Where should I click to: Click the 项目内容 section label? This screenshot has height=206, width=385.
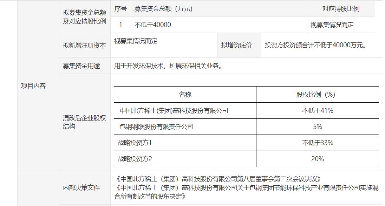(33, 86)
